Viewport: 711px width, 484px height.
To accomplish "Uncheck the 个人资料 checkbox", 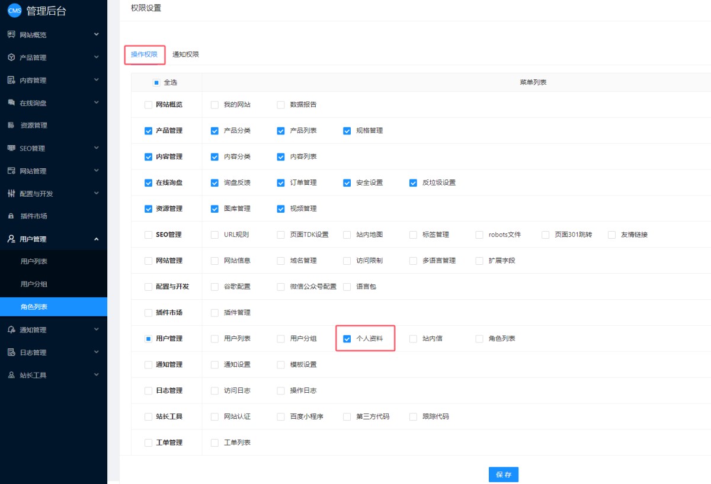I will 347,339.
